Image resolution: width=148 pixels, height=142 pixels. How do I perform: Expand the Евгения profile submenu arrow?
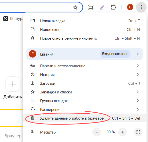click(x=138, y=54)
